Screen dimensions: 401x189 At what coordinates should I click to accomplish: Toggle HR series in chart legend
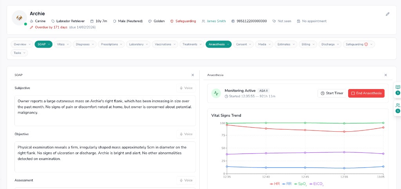275,184
